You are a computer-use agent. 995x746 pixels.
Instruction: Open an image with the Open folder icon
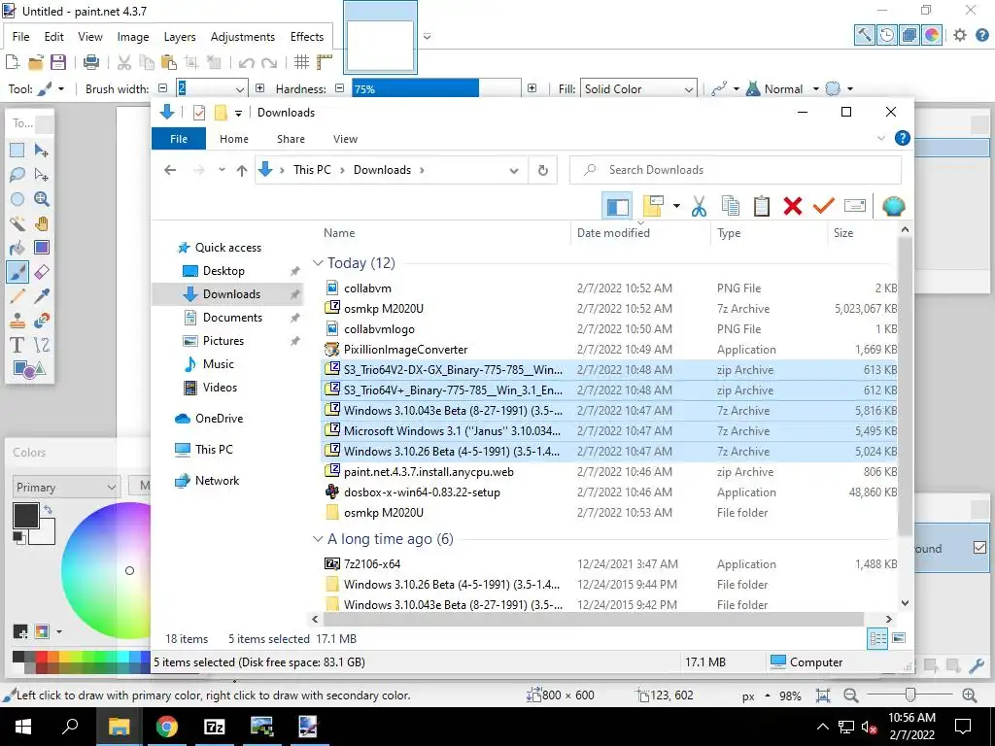tap(36, 61)
